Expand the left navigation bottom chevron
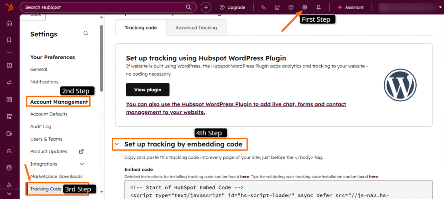The height and width of the screenshot is (199, 444). click(x=10, y=194)
